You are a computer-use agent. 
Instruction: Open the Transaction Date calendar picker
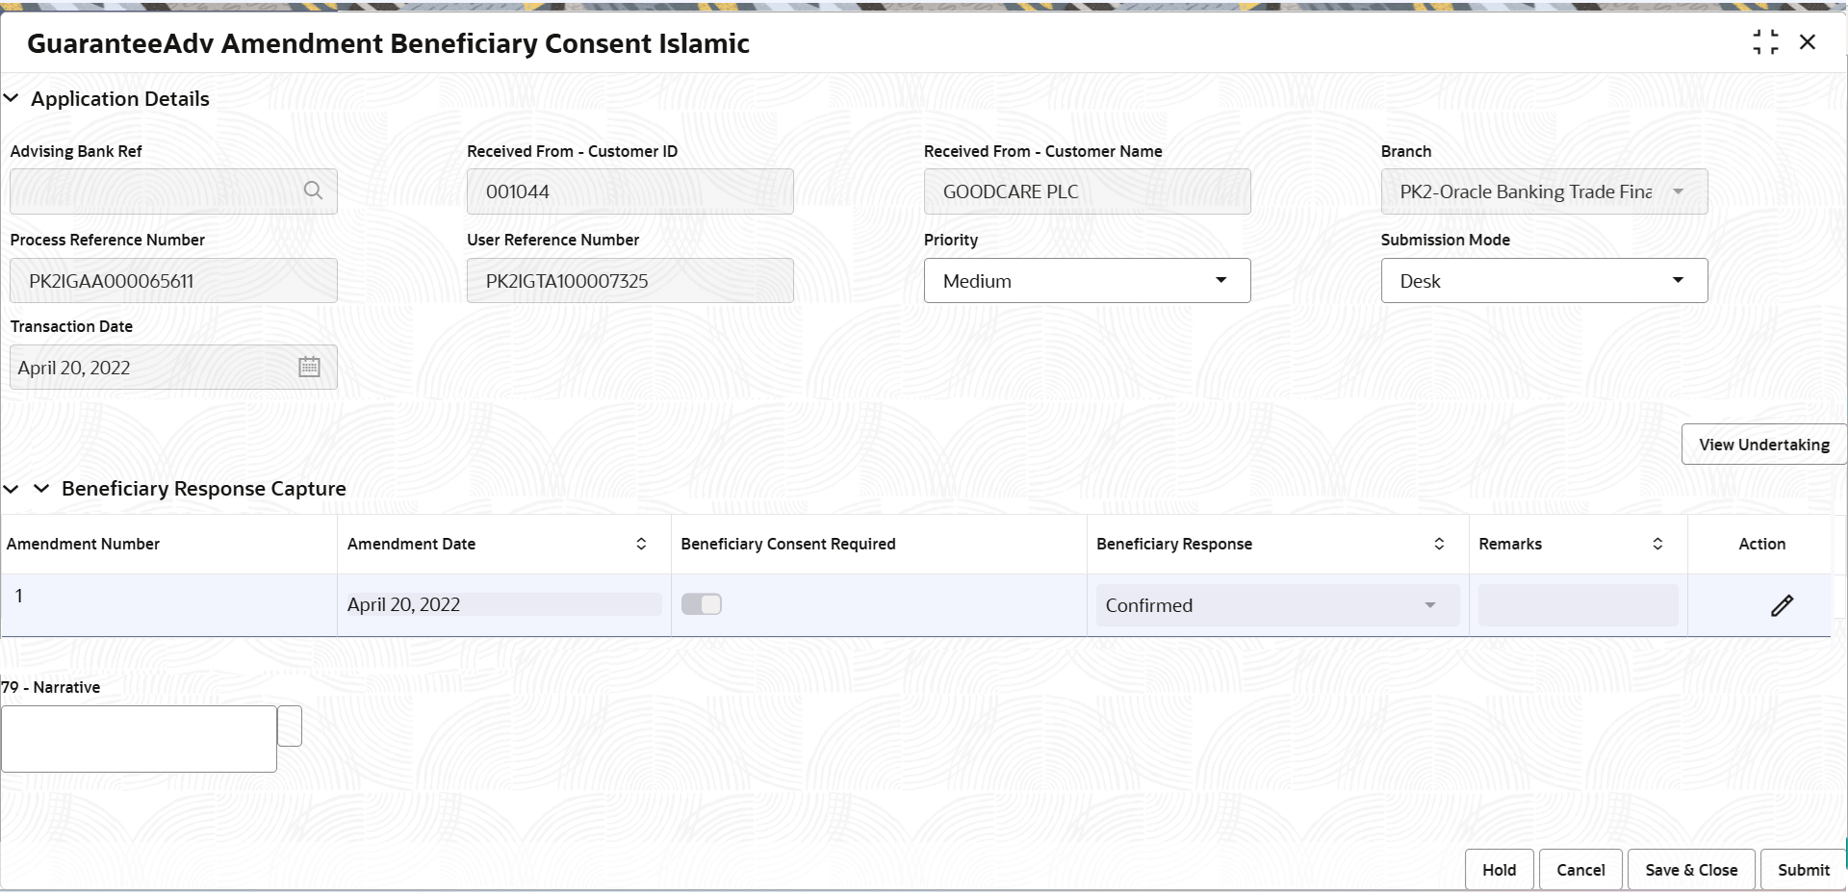(x=309, y=367)
